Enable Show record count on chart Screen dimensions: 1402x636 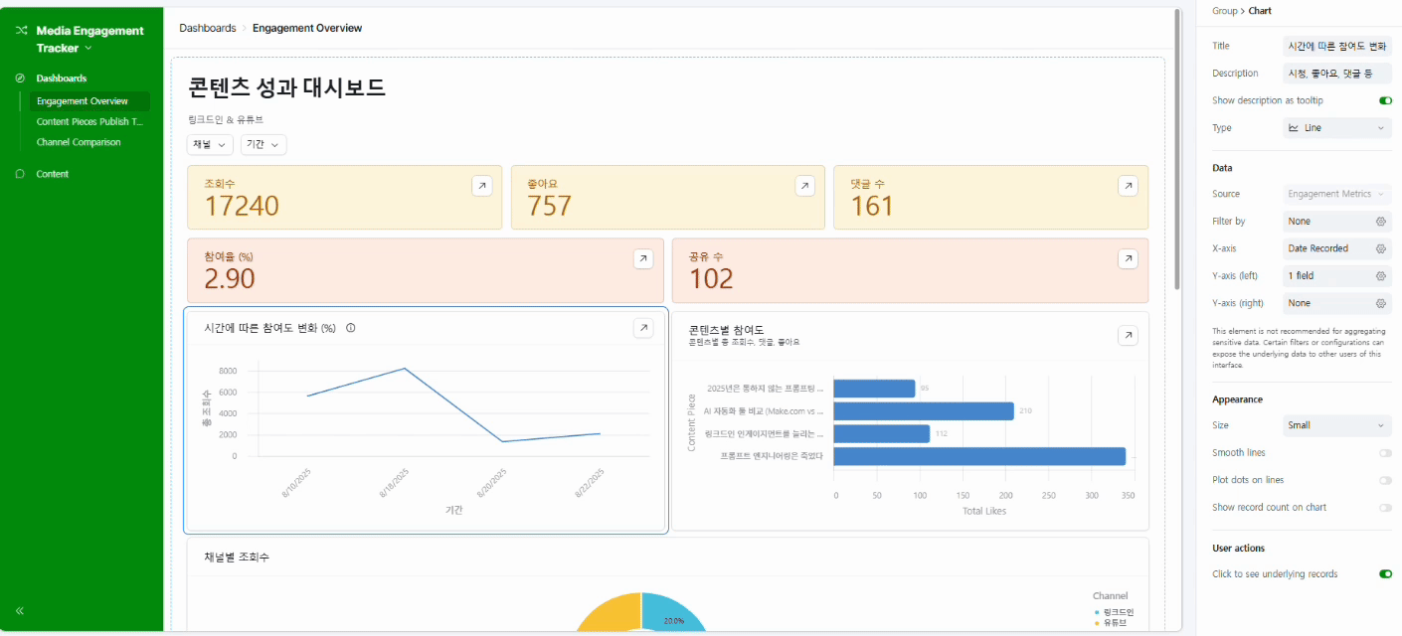[1385, 508]
